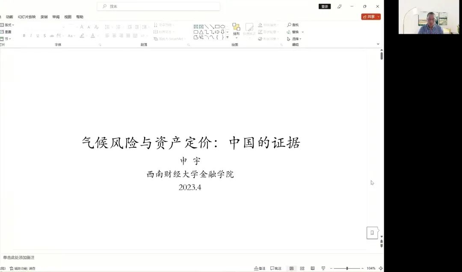Switch to the 审阅 (Review) ribbon tab
This screenshot has width=462, height=272.
(56, 17)
